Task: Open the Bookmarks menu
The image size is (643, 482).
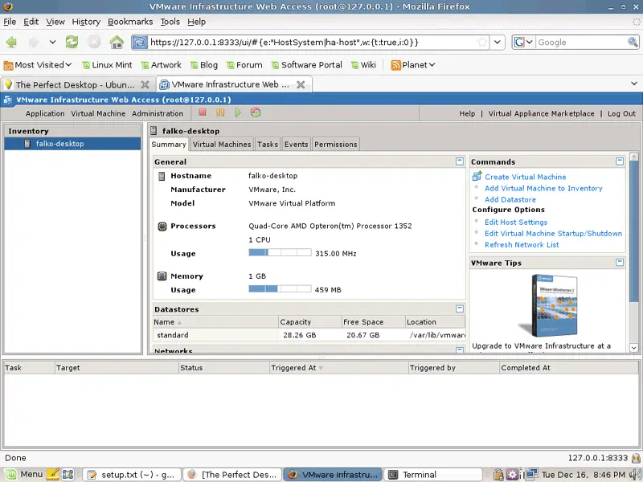Action: coord(130,22)
